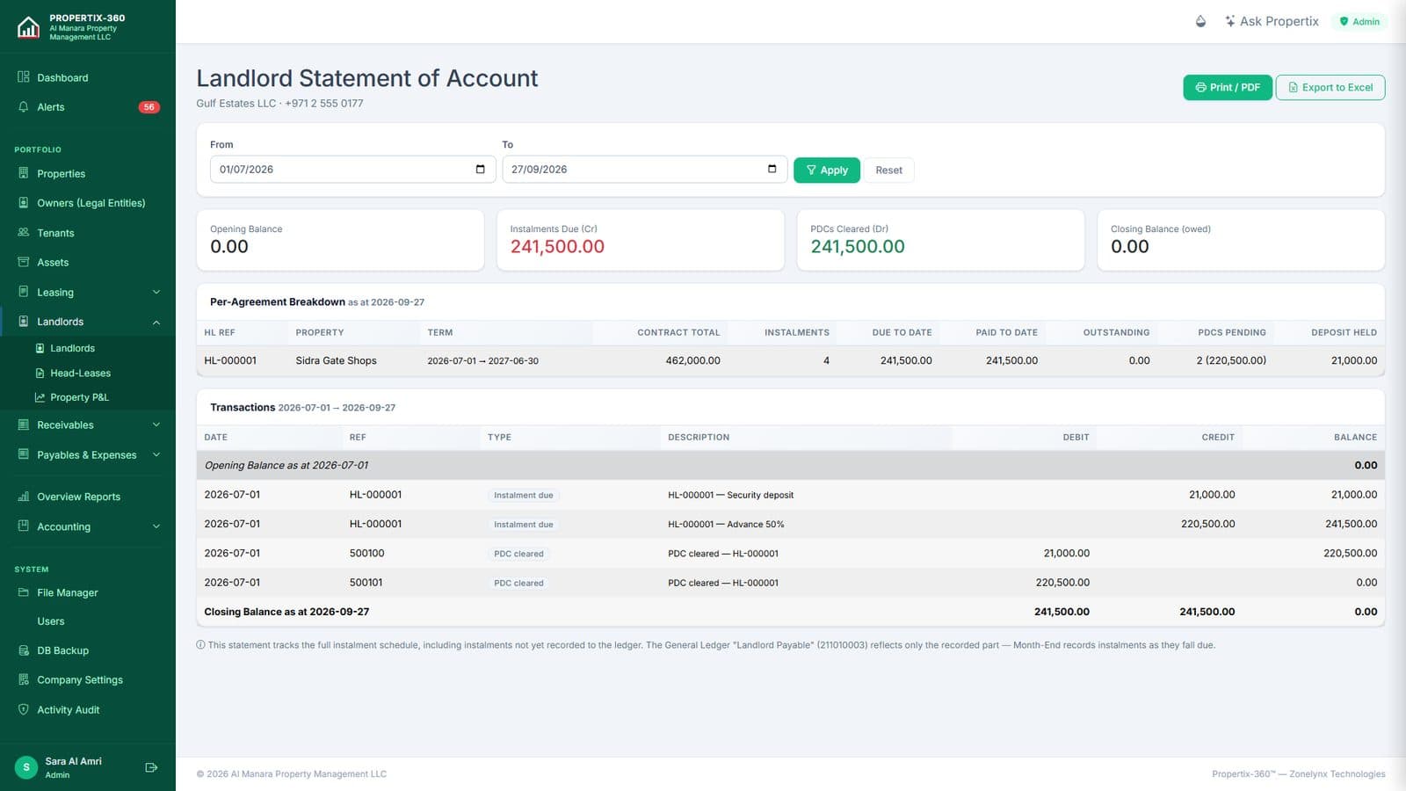Click the DB Backup database icon

pyautogui.click(x=24, y=650)
